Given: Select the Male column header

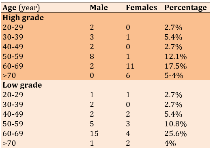Looking at the screenshot, I should [99, 7].
